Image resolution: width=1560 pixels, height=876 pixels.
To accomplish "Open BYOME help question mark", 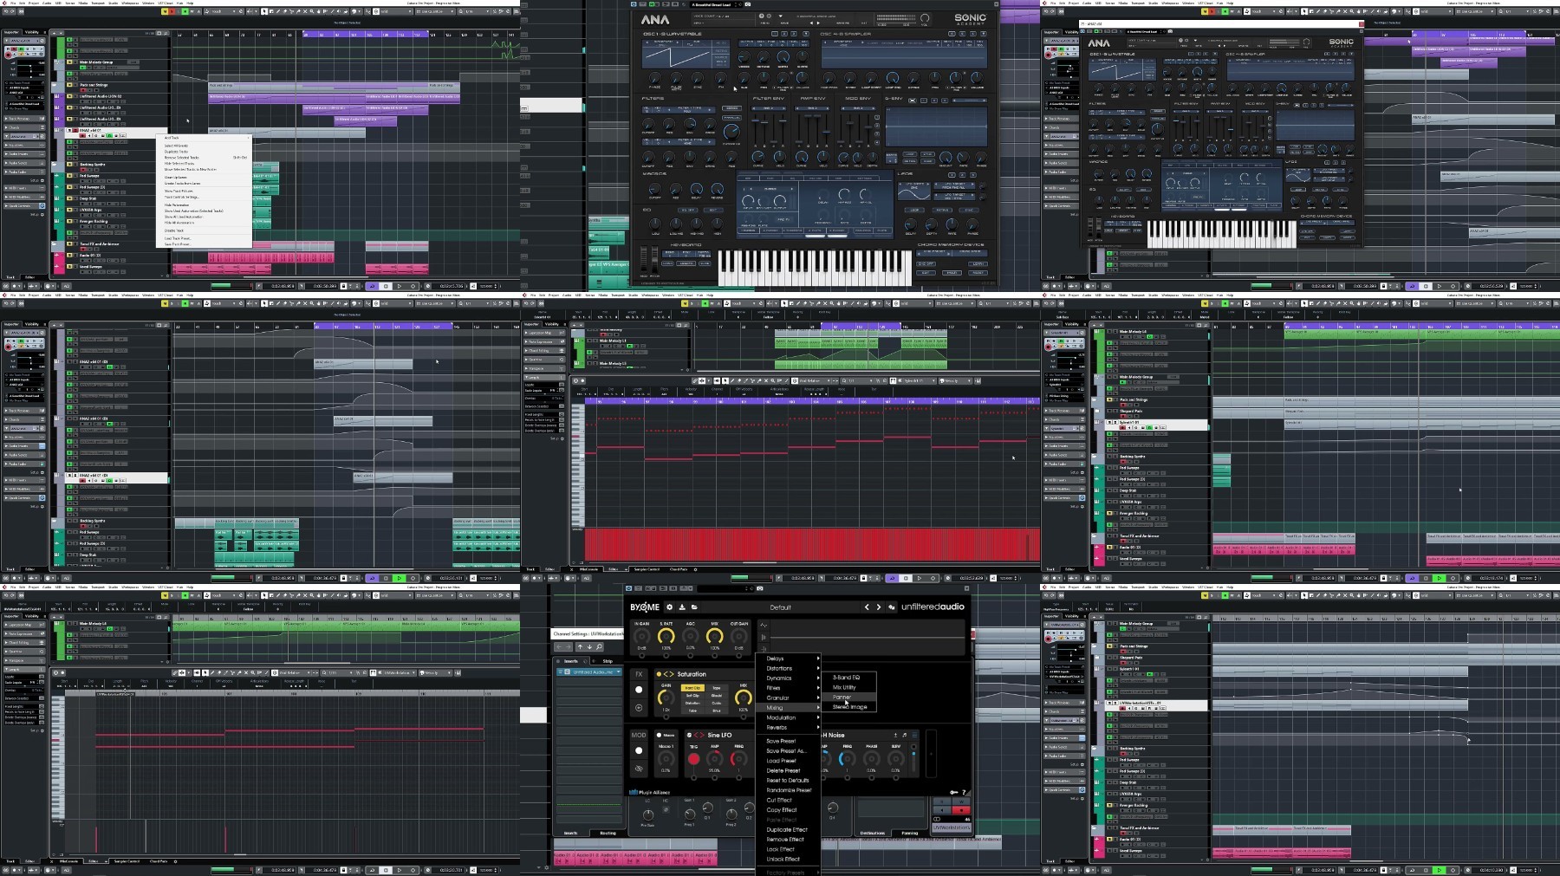I will coord(964,792).
